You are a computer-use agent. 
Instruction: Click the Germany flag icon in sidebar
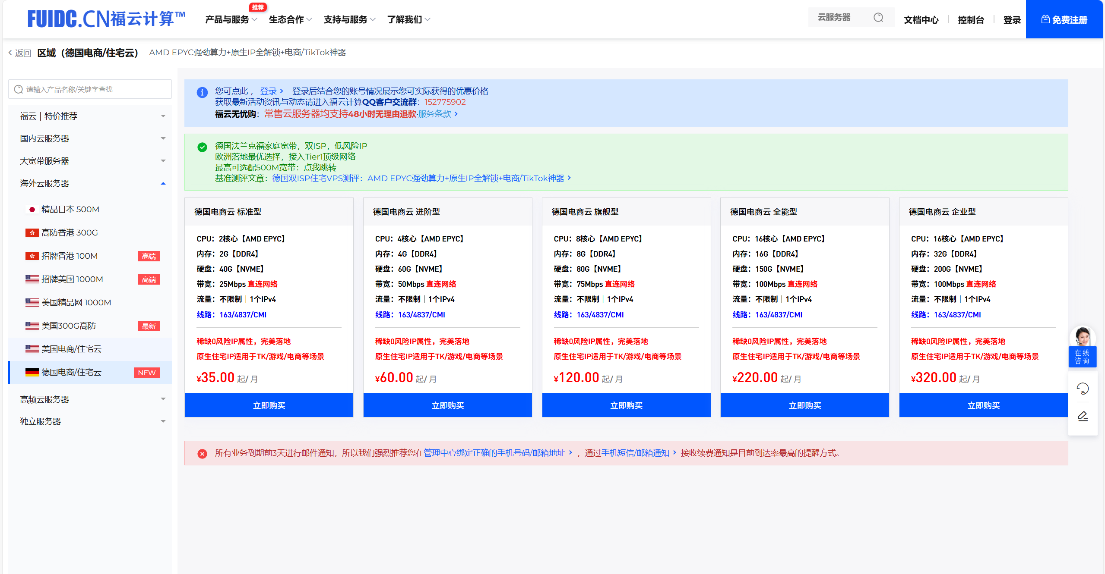32,372
